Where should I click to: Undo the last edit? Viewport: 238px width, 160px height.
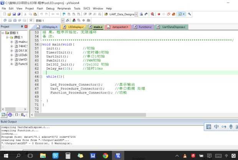pyautogui.click(x=41, y=14)
